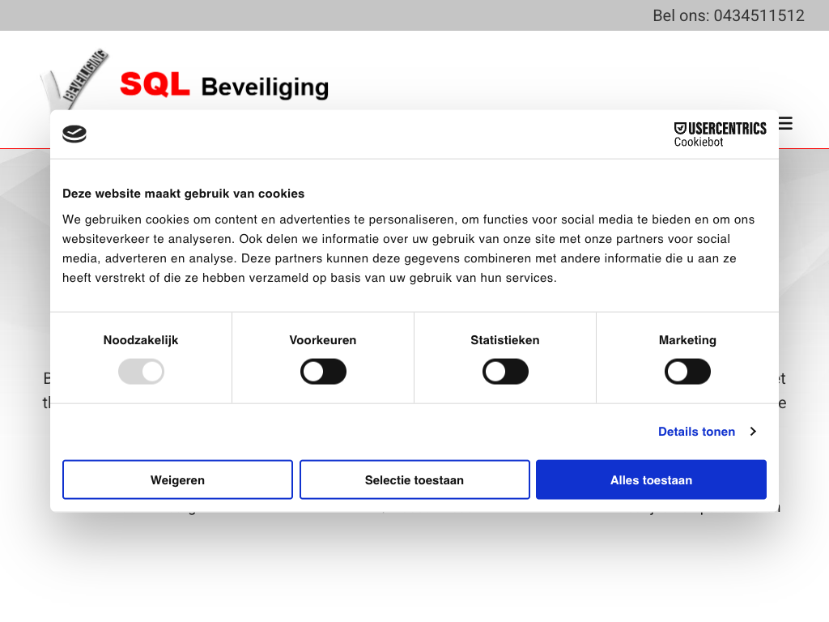The width and height of the screenshot is (829, 622).
Task: Expand Details tonen chevron arrow
Action: pyautogui.click(x=754, y=432)
